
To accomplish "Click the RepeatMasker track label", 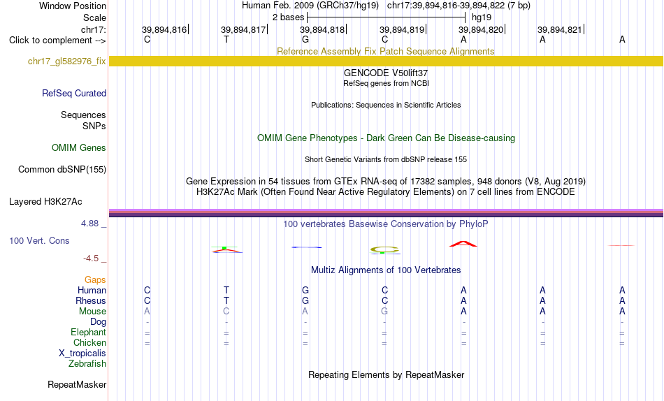I will (x=77, y=384).
